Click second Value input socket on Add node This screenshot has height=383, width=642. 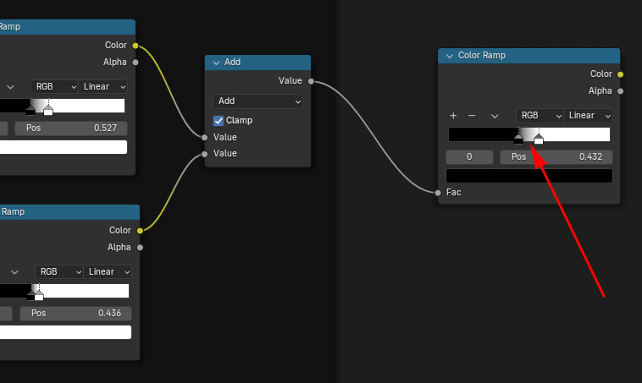(204, 154)
